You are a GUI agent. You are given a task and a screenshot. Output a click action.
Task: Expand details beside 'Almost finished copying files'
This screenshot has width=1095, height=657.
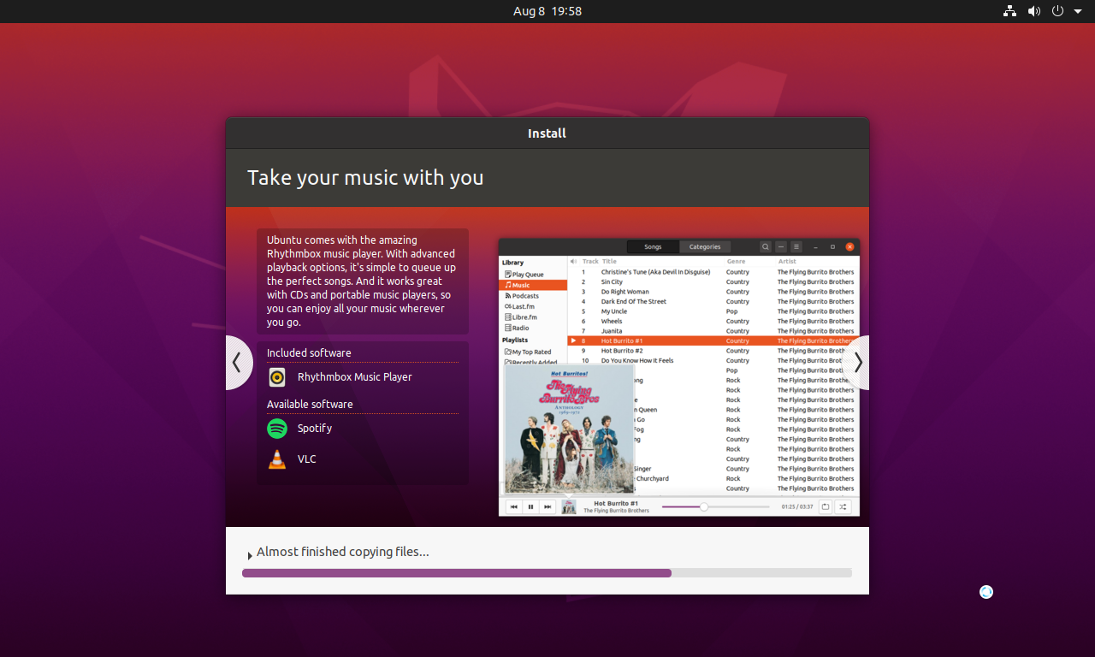pos(250,556)
